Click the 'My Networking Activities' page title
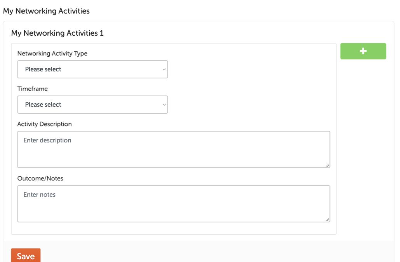This screenshot has height=262, width=400. (46, 11)
